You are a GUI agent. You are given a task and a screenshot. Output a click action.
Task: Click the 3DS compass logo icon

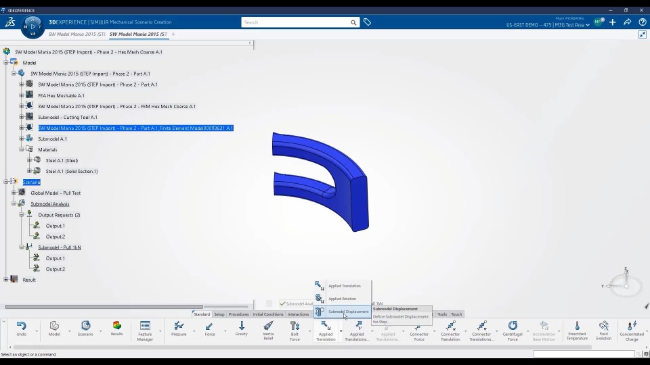(10, 22)
